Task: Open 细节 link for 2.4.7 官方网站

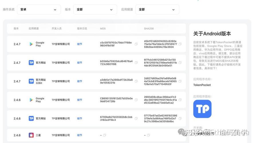Action: (x=80, y=63)
